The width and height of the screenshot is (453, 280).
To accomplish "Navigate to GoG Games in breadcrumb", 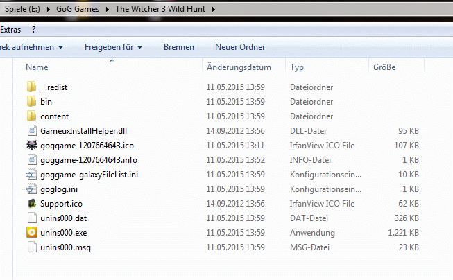I will [x=78, y=9].
